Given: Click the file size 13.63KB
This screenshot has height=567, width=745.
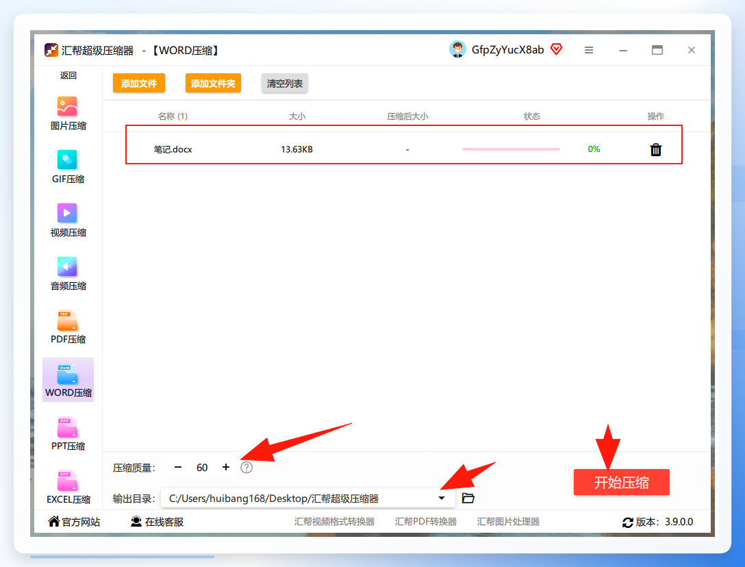Looking at the screenshot, I should 297,149.
